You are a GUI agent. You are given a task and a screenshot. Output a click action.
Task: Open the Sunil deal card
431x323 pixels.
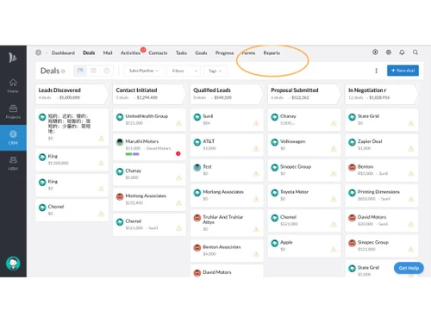227,120
